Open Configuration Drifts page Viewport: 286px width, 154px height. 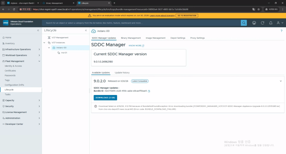[14, 85]
